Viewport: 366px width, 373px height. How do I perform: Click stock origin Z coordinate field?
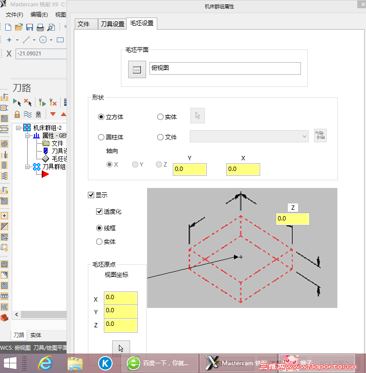point(121,325)
